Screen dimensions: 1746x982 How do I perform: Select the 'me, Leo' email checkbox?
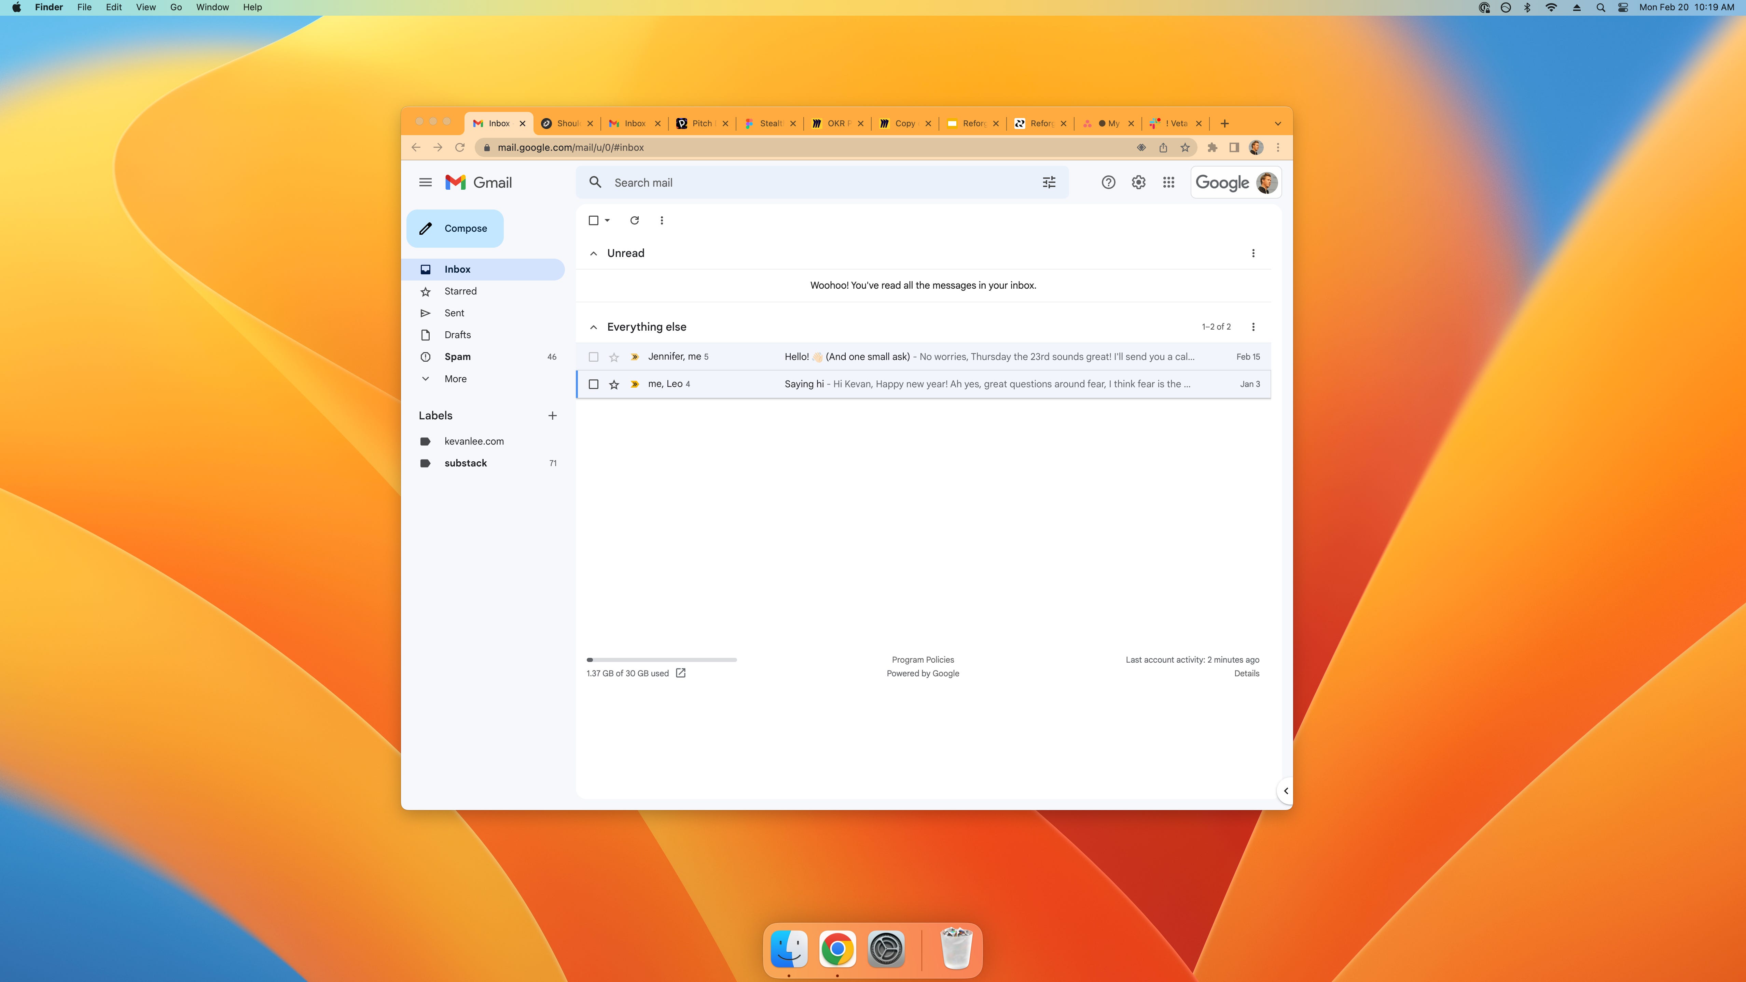pos(593,384)
